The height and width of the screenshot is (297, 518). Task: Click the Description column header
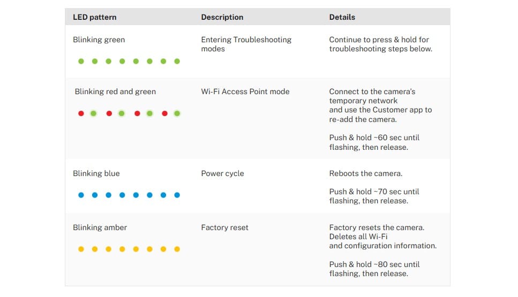[x=222, y=17]
